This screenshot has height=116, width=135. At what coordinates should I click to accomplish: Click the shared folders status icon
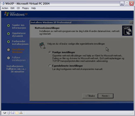point(17,113)
